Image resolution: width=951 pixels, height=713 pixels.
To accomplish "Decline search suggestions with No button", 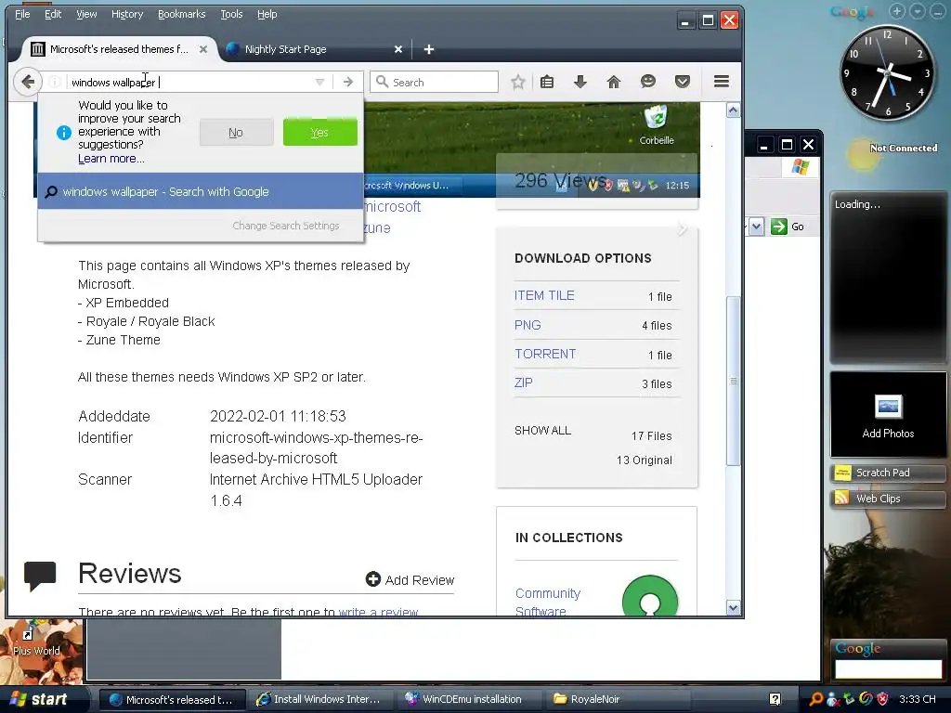I will tap(236, 132).
